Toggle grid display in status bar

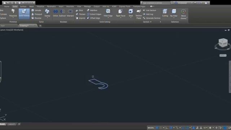(157, 128)
